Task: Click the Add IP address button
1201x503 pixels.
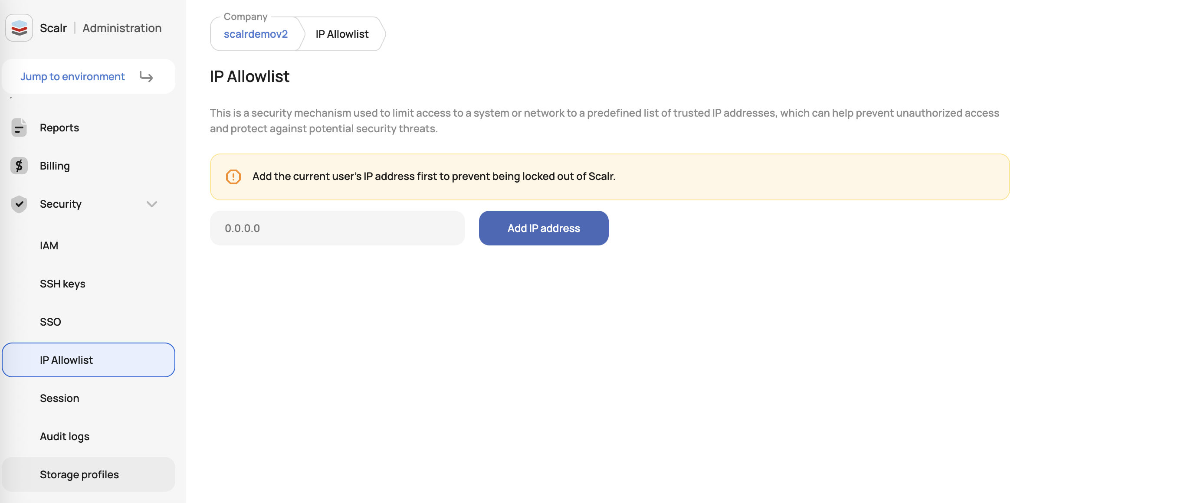Action: [544, 228]
